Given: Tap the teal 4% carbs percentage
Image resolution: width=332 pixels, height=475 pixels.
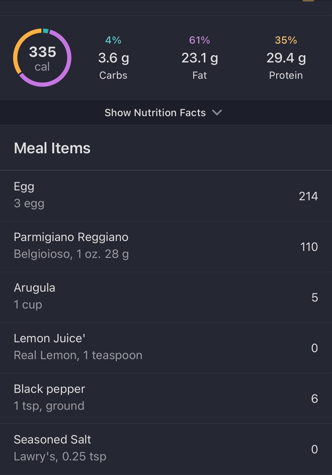Looking at the screenshot, I should point(113,40).
